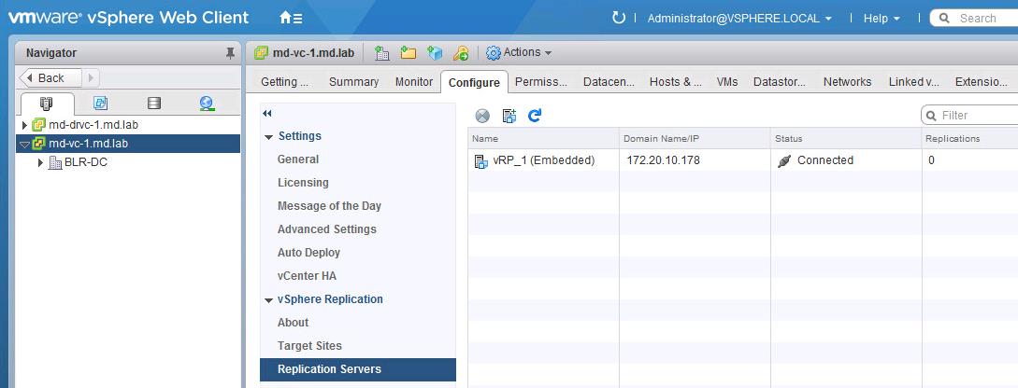This screenshot has width=1018, height=388.
Task: Click the vRP_1 server icon
Action: (x=481, y=160)
